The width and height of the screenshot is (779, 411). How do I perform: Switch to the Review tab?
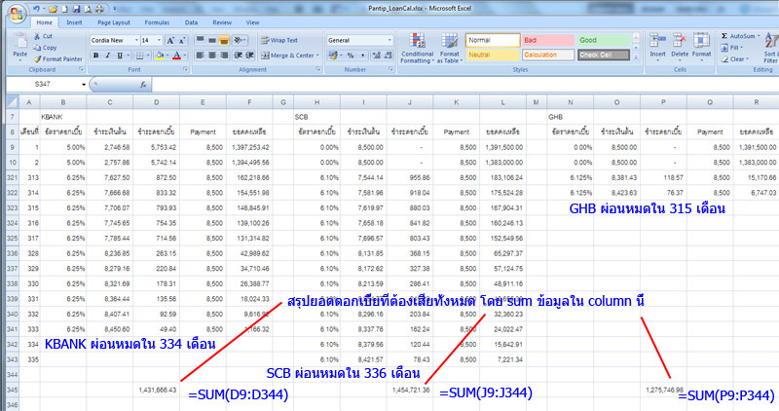(222, 22)
